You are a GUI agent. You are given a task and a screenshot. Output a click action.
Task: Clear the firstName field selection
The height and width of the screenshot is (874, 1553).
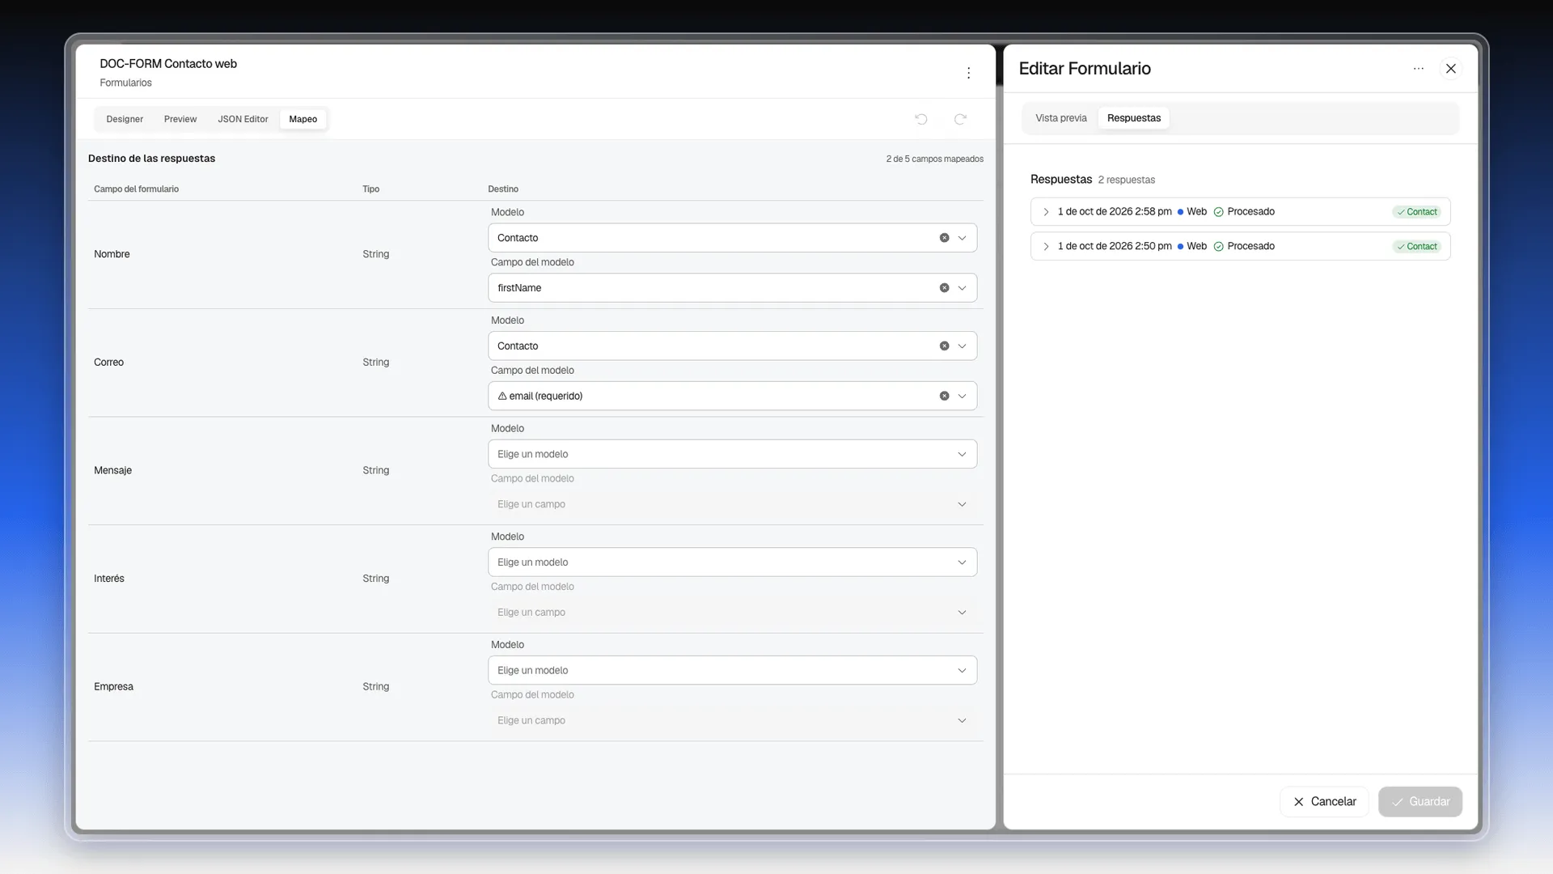point(944,288)
